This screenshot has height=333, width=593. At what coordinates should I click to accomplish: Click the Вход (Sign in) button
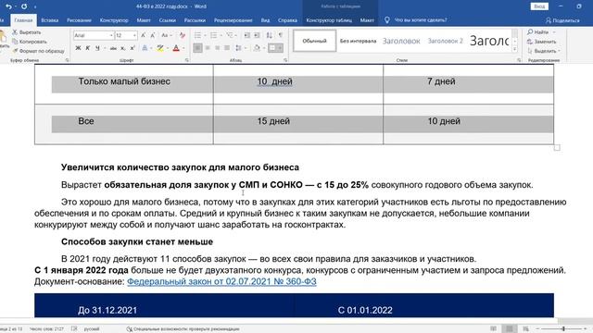(539, 6)
